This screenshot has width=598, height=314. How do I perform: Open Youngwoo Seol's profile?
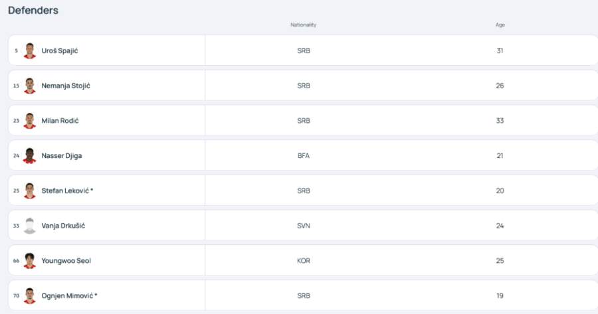point(66,261)
